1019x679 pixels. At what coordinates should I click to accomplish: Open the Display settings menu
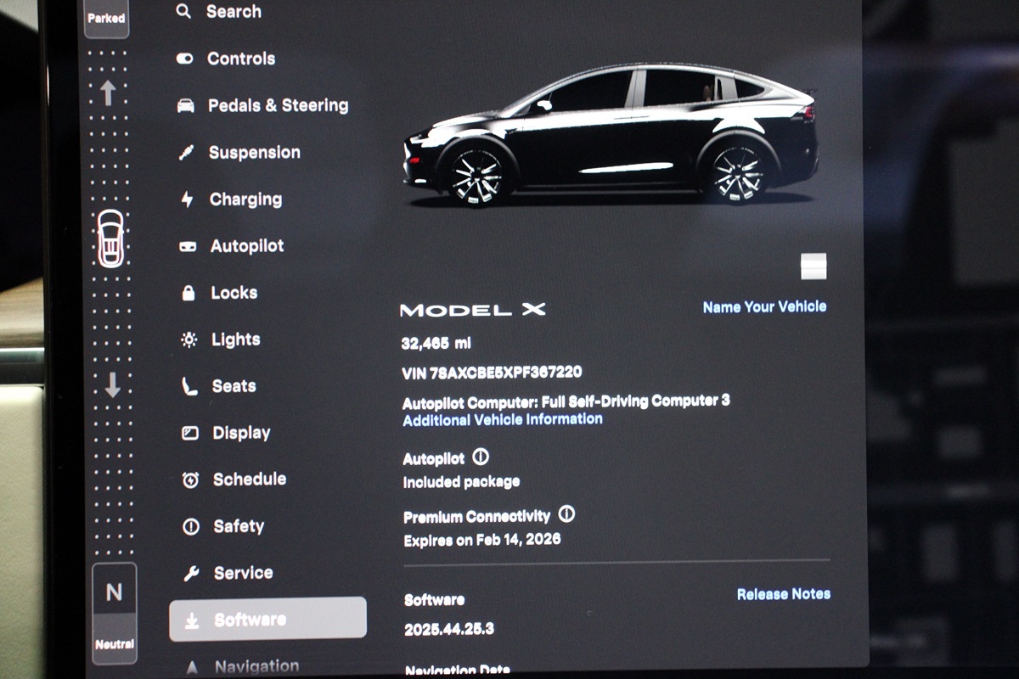coord(241,433)
